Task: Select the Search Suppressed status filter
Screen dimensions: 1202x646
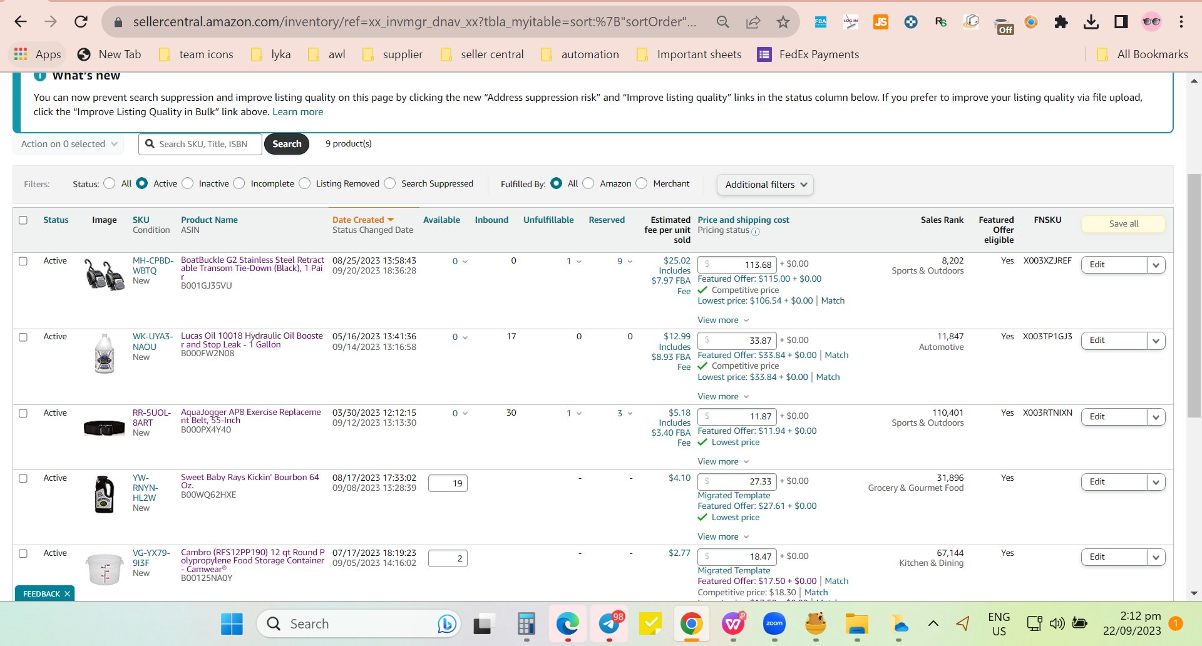Action: [390, 183]
